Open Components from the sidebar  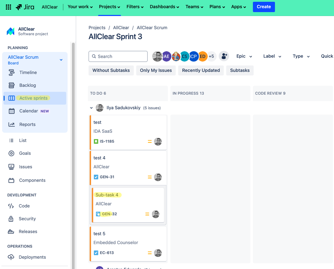(32, 180)
